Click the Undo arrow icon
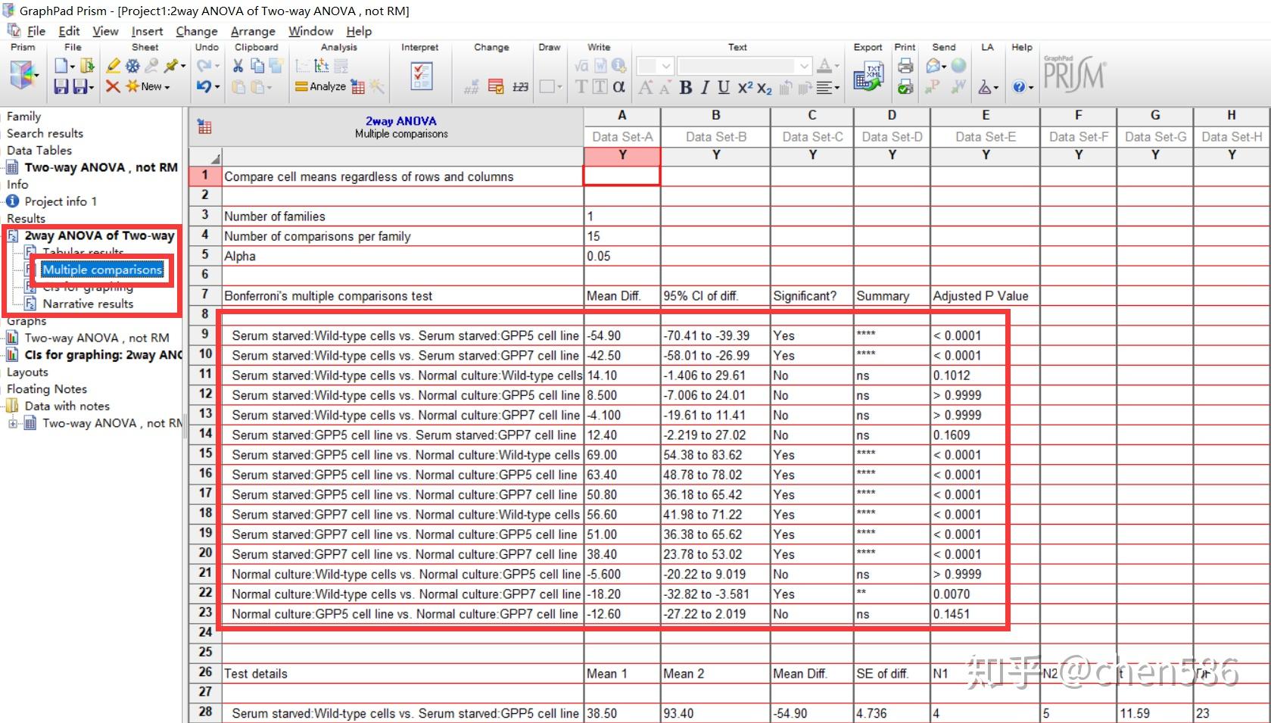This screenshot has width=1271, height=723. click(204, 86)
